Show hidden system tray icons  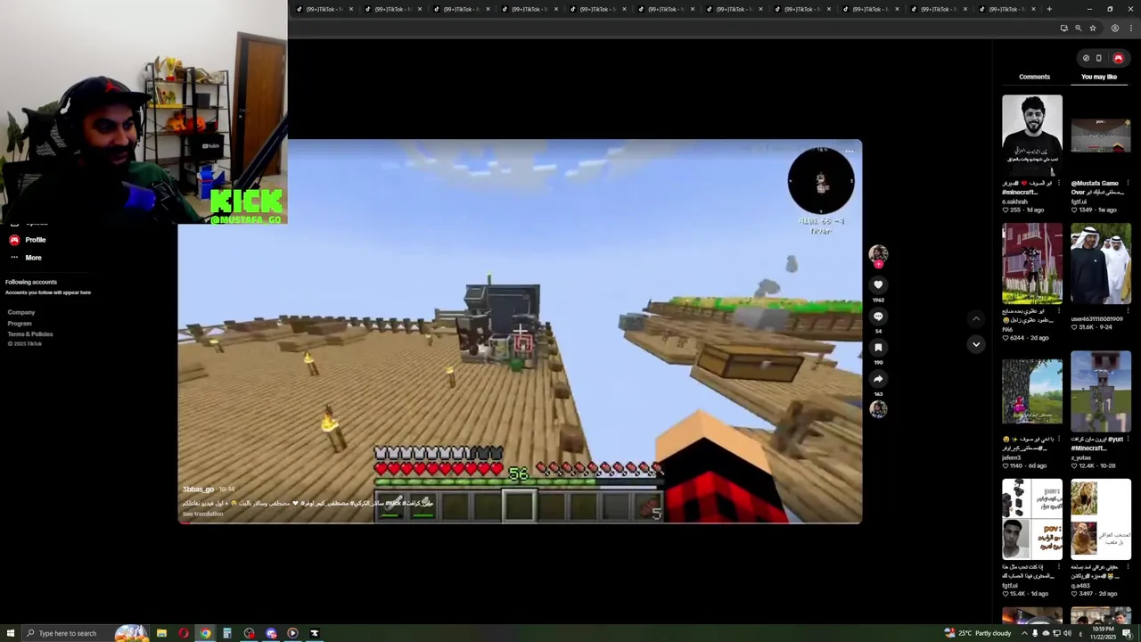[1023, 633]
